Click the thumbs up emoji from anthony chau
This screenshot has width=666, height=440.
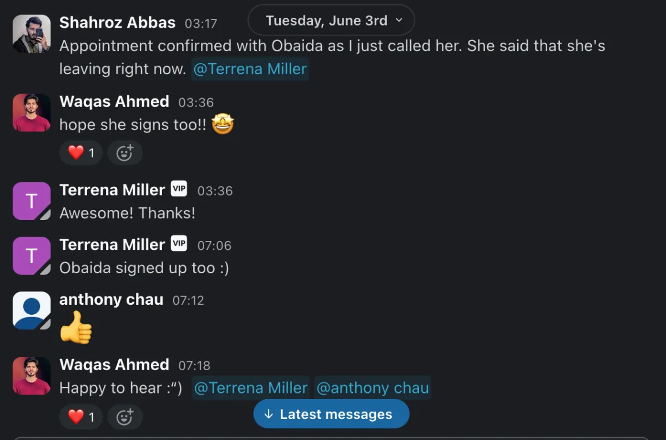pos(76,328)
